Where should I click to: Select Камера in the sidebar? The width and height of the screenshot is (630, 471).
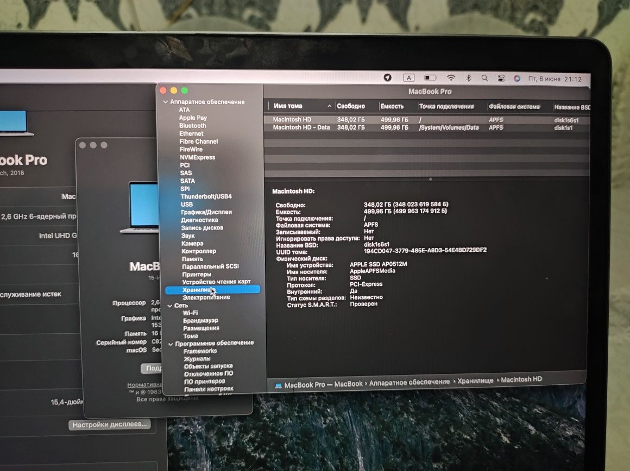pyautogui.click(x=192, y=243)
